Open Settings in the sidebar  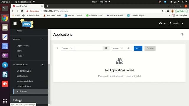(17, 100)
